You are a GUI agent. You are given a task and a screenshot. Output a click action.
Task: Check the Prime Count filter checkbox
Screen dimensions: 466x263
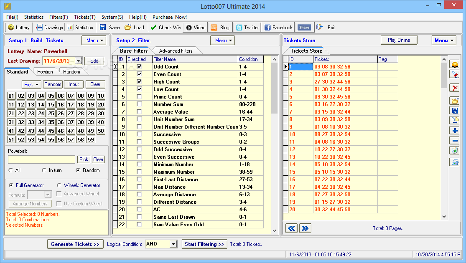tap(139, 96)
